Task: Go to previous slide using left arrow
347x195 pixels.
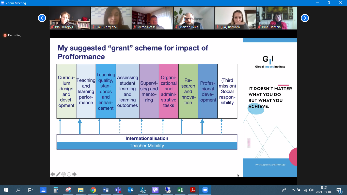Action: tap(53, 174)
